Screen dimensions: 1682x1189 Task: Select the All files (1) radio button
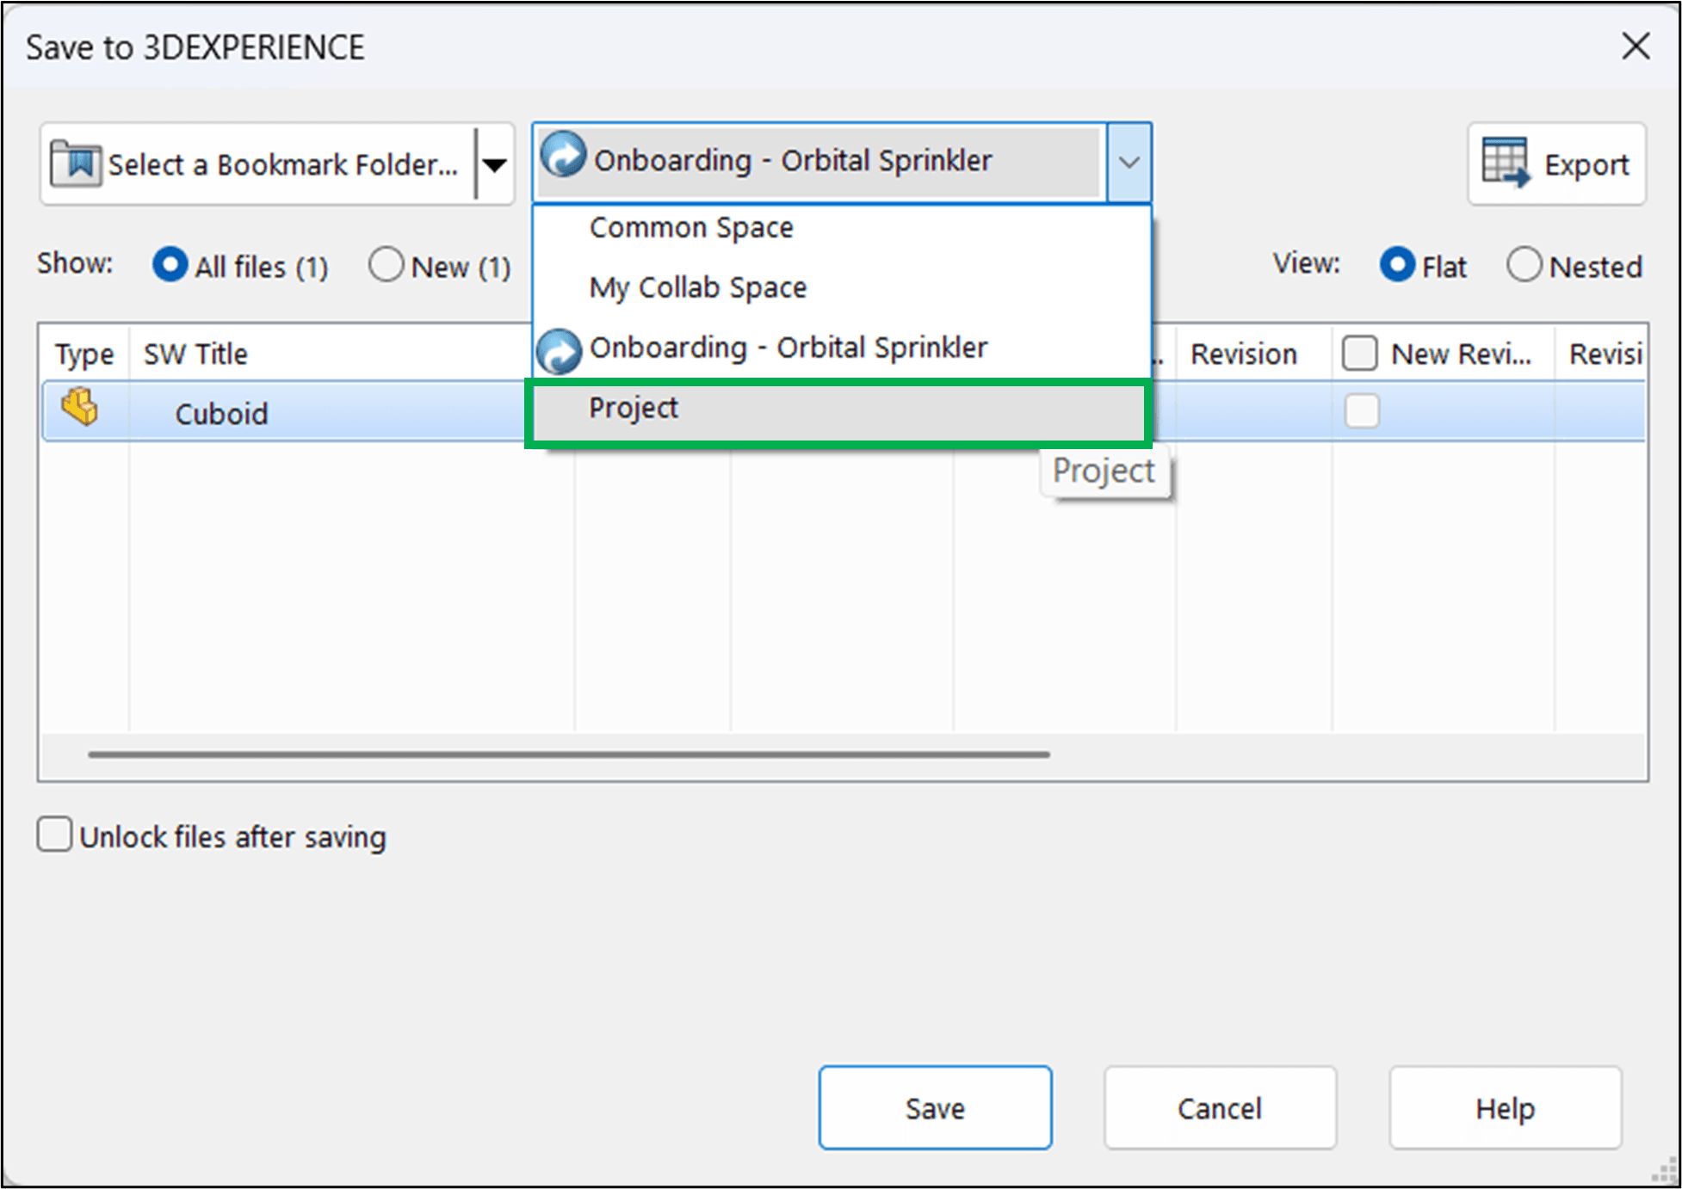pyautogui.click(x=170, y=265)
